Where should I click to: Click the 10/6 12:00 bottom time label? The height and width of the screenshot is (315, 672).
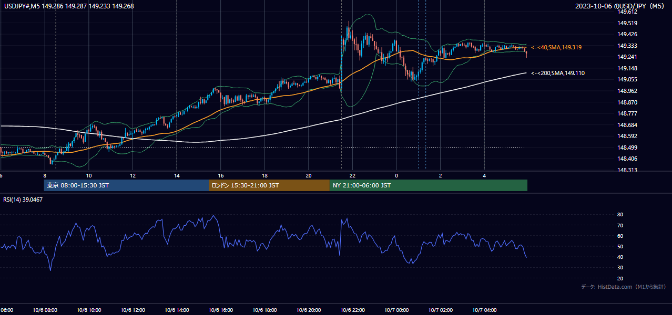[133, 310]
